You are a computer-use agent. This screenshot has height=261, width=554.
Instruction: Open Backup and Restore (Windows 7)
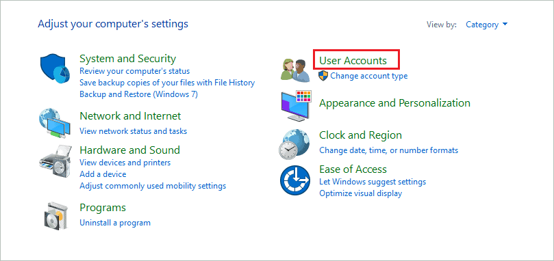tap(138, 94)
